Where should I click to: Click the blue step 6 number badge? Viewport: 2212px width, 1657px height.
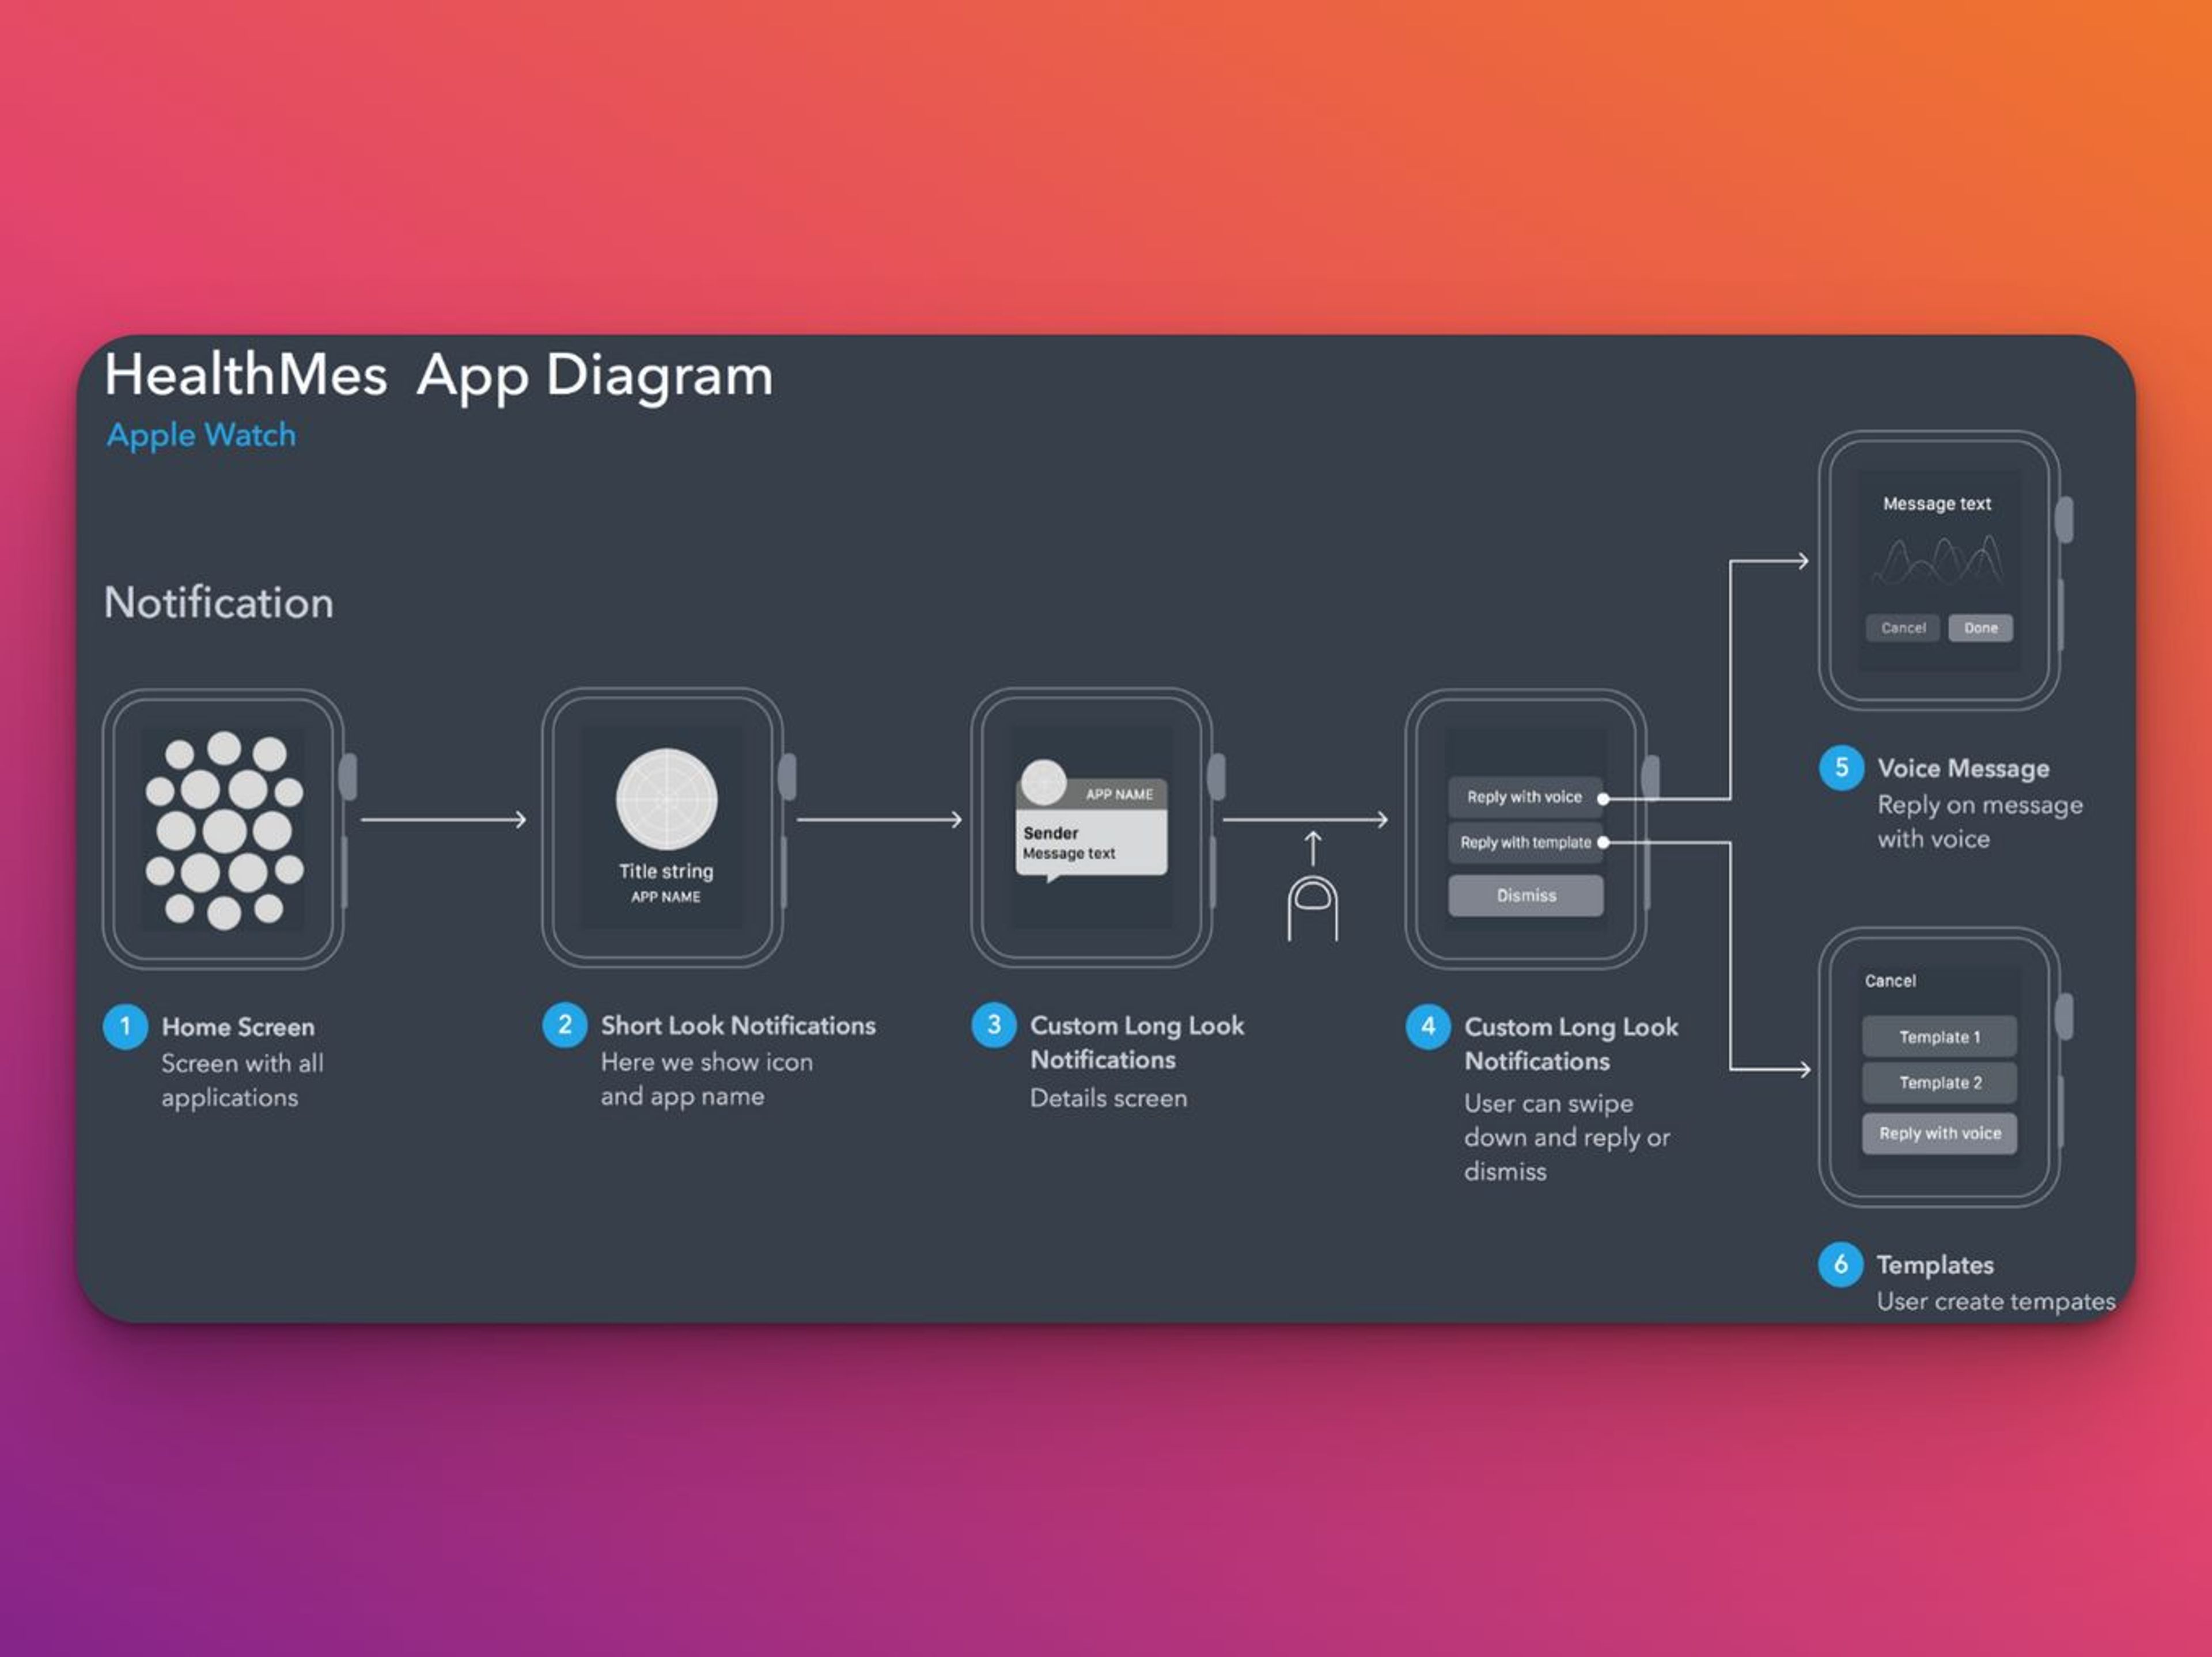point(1840,1265)
